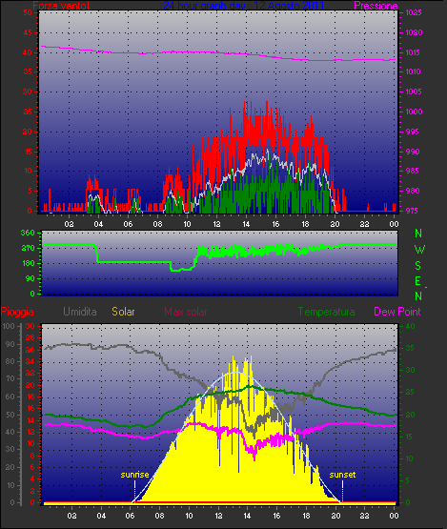Click the 24 hour graph date title

coord(244,6)
